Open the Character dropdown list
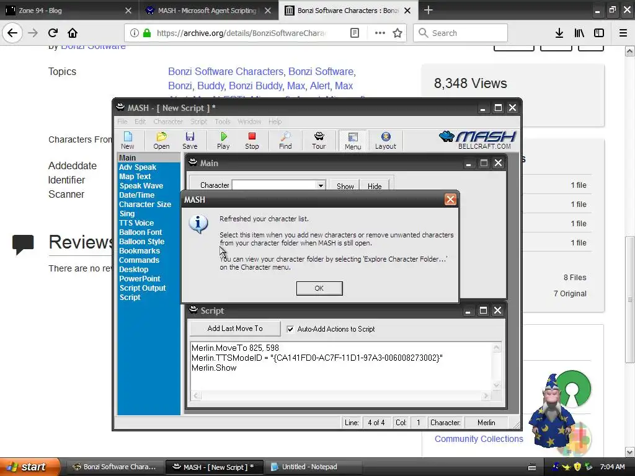Viewport: 635px width, 476px height. point(321,185)
